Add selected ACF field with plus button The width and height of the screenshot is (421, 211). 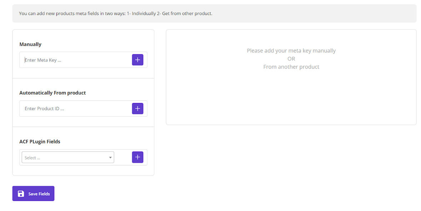click(x=137, y=157)
